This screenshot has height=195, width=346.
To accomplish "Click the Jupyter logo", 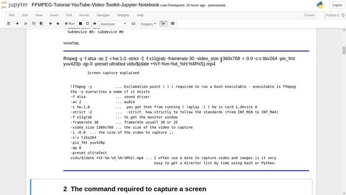I will pos(15,5).
